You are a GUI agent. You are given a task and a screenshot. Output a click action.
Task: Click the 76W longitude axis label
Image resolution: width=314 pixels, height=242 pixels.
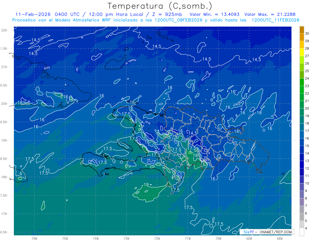(x=34, y=238)
